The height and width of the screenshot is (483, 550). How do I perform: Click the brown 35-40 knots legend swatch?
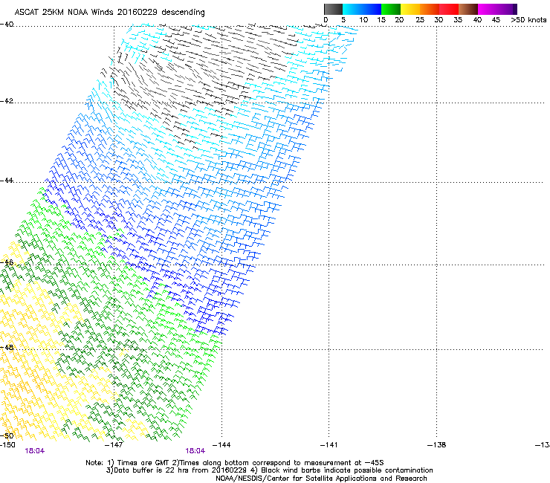468,9
